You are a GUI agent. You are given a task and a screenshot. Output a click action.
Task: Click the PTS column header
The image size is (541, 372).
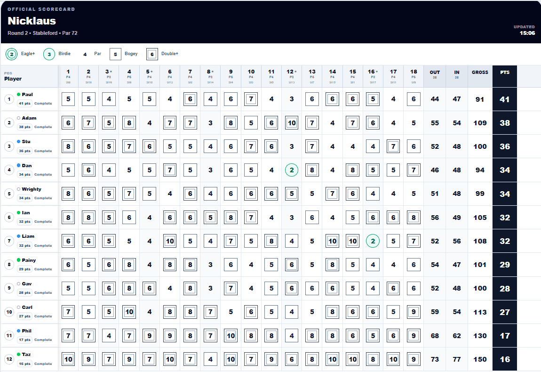coord(504,76)
